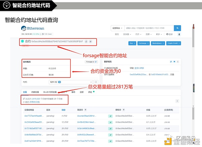Open creation transaction 0x65189e6e311cf03
202x147 pixels.
(x=160, y=75)
